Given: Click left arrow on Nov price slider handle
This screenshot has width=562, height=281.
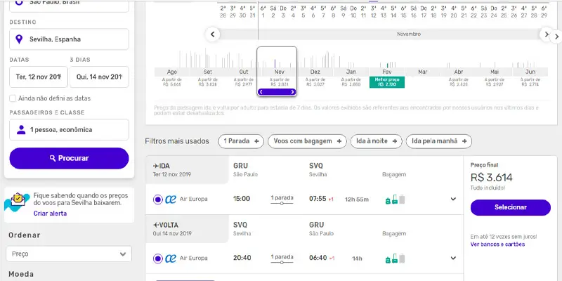Looking at the screenshot, I should (x=261, y=92).
